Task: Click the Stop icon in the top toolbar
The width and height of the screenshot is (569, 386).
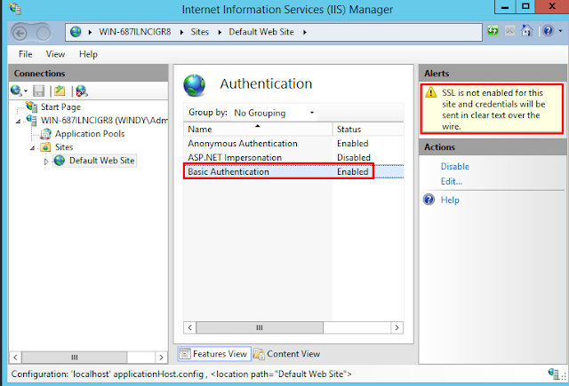Action: pyautogui.click(x=509, y=31)
